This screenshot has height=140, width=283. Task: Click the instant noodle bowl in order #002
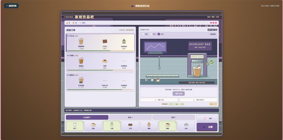tap(105, 61)
